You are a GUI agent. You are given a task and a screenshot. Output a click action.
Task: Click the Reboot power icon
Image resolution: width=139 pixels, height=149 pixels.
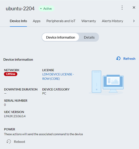(x=9, y=142)
